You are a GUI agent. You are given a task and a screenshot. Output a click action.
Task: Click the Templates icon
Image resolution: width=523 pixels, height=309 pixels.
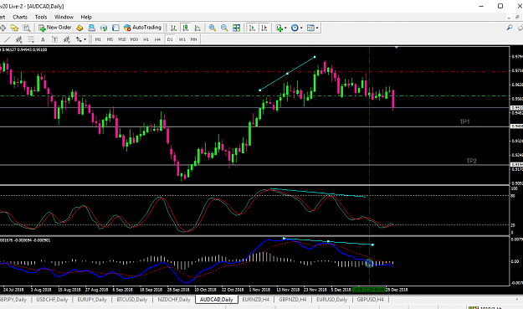coord(310,28)
